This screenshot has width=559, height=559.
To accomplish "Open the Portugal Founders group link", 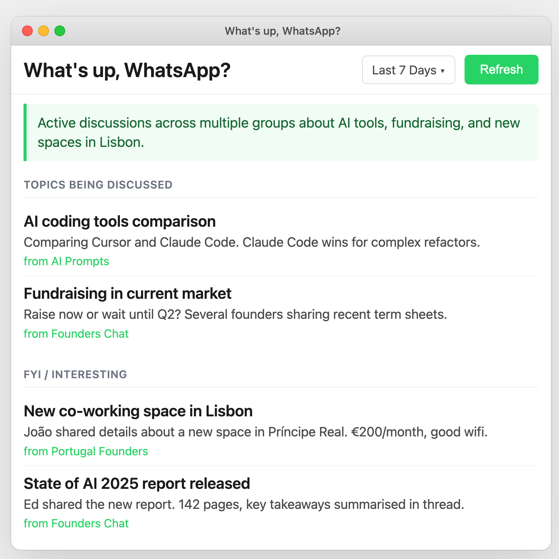I will (86, 451).
